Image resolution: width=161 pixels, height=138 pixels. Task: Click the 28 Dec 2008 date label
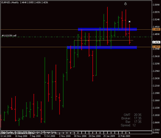tap(95, 136)
